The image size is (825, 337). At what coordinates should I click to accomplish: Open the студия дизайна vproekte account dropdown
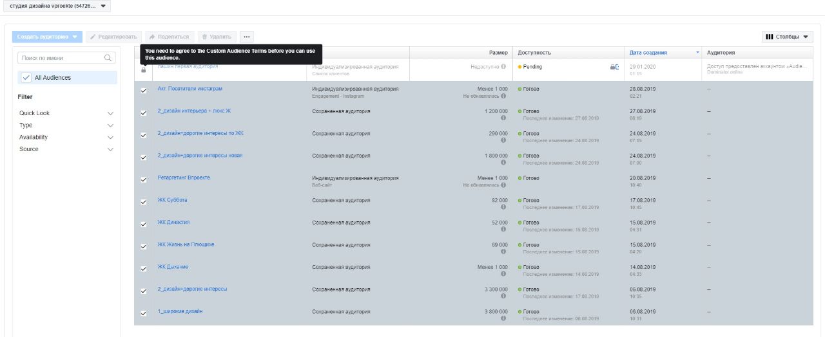coord(55,6)
